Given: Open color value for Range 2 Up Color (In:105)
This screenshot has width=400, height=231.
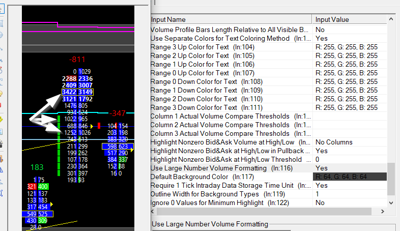Looking at the screenshot, I should click(x=350, y=55).
